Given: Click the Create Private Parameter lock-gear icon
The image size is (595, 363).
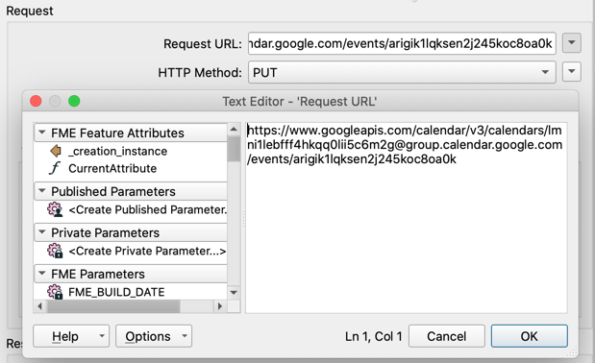Looking at the screenshot, I should (x=55, y=251).
